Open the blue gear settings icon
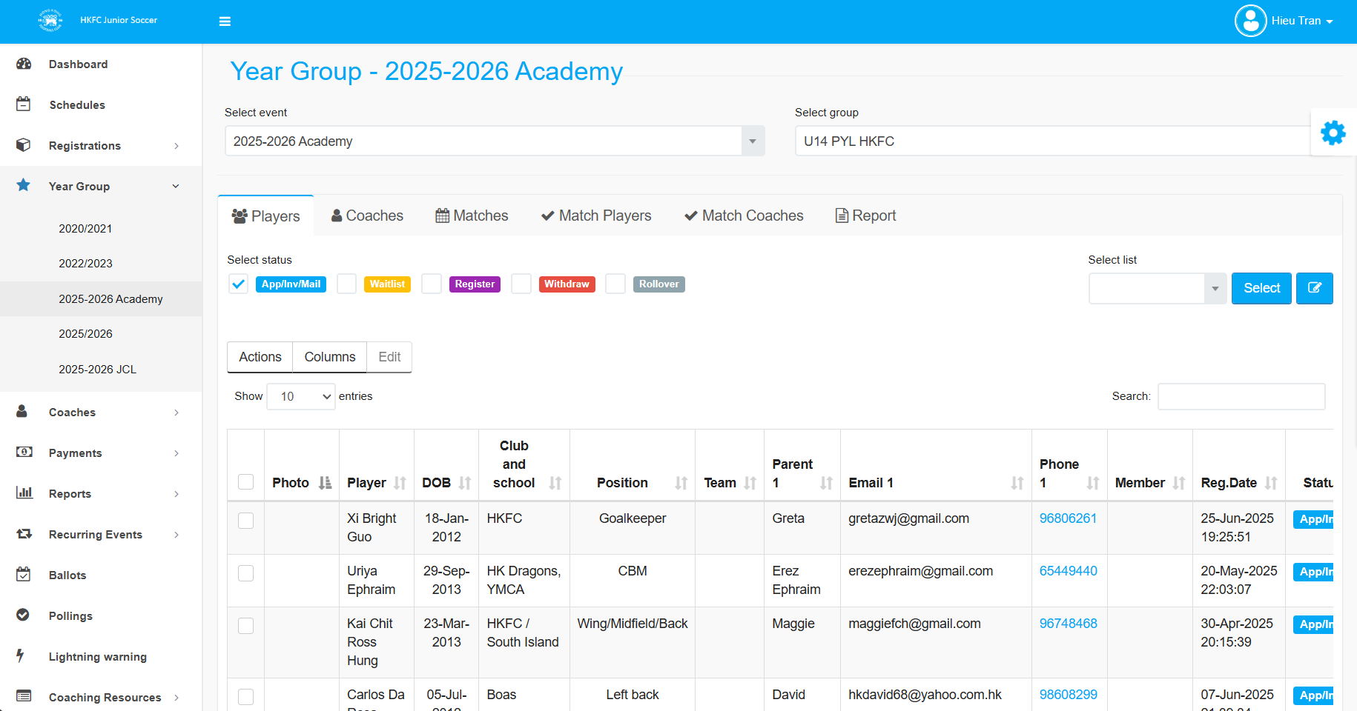The width and height of the screenshot is (1357, 711). tap(1333, 133)
